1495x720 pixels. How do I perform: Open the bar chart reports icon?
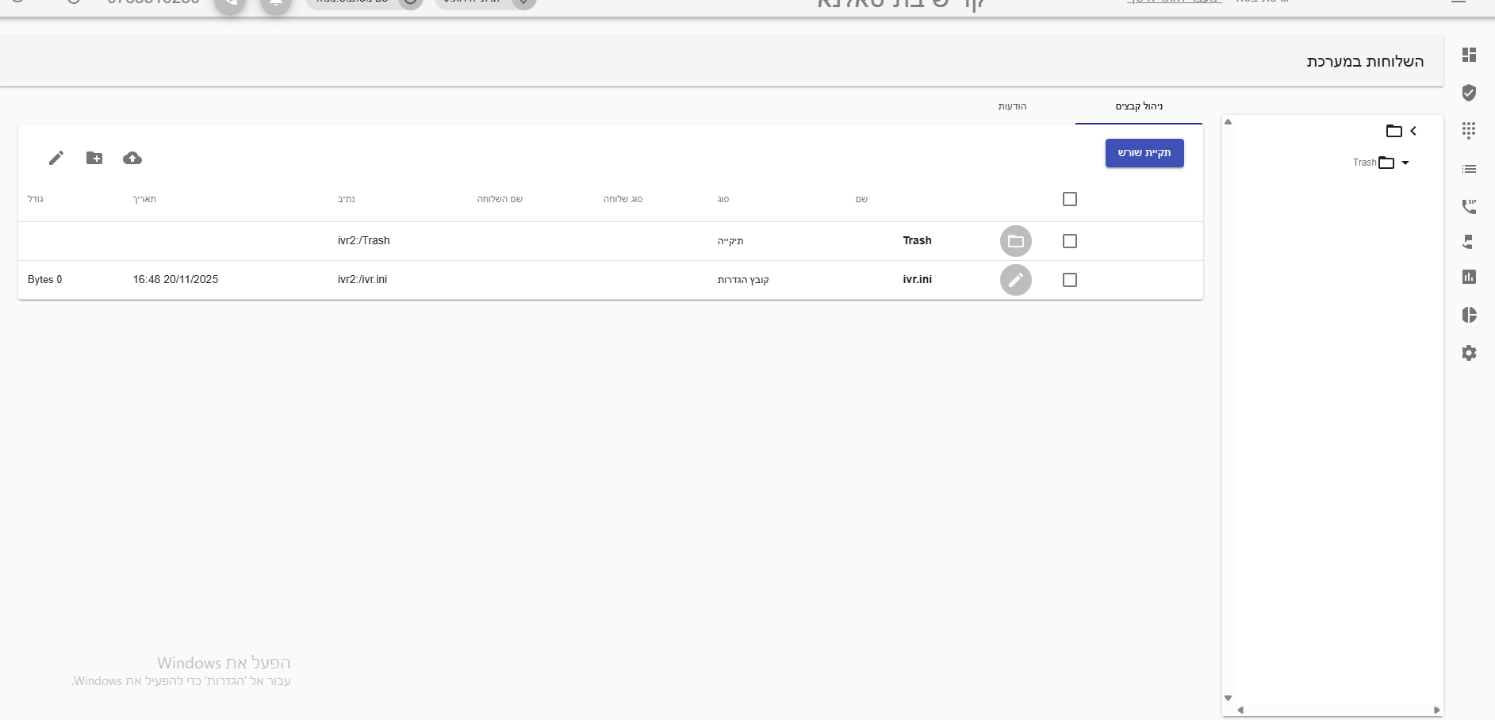pos(1469,277)
